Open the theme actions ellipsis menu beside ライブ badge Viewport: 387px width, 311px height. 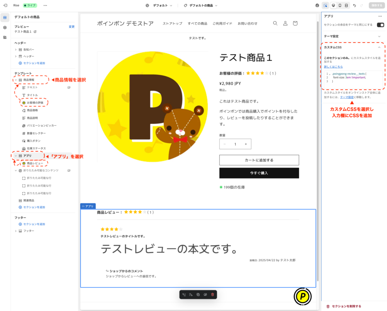45,5
